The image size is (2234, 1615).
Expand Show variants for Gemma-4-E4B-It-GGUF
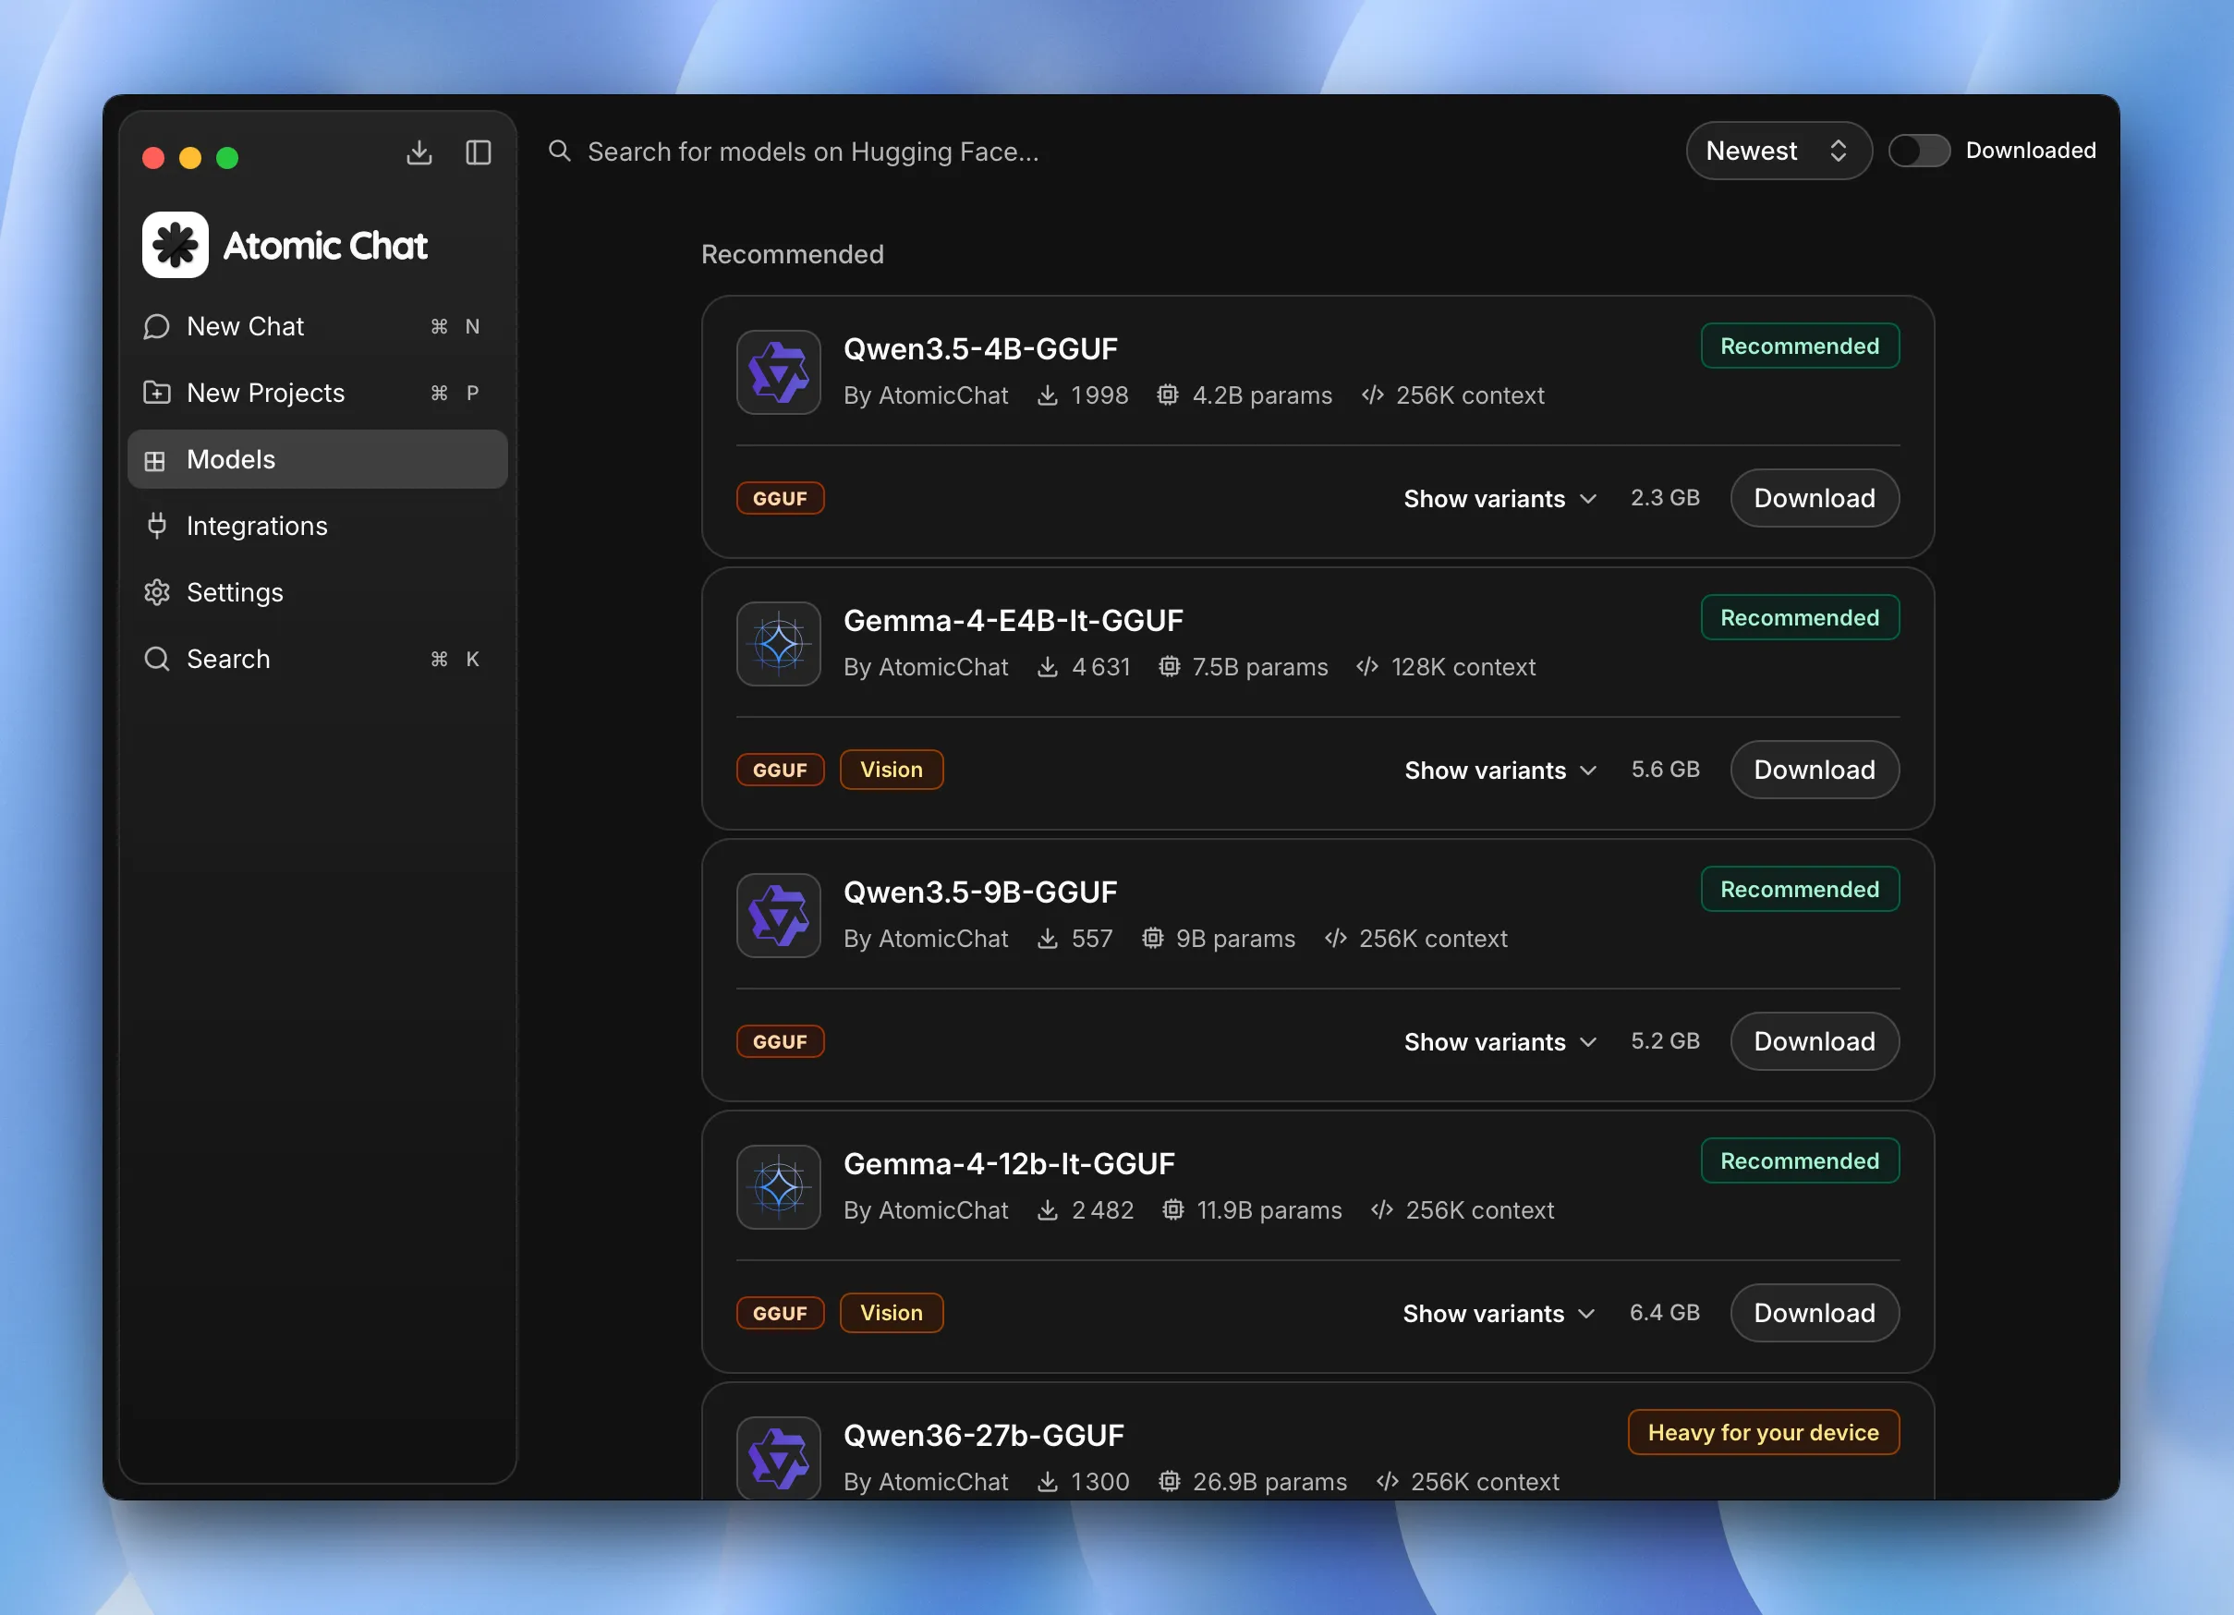(x=1500, y=770)
